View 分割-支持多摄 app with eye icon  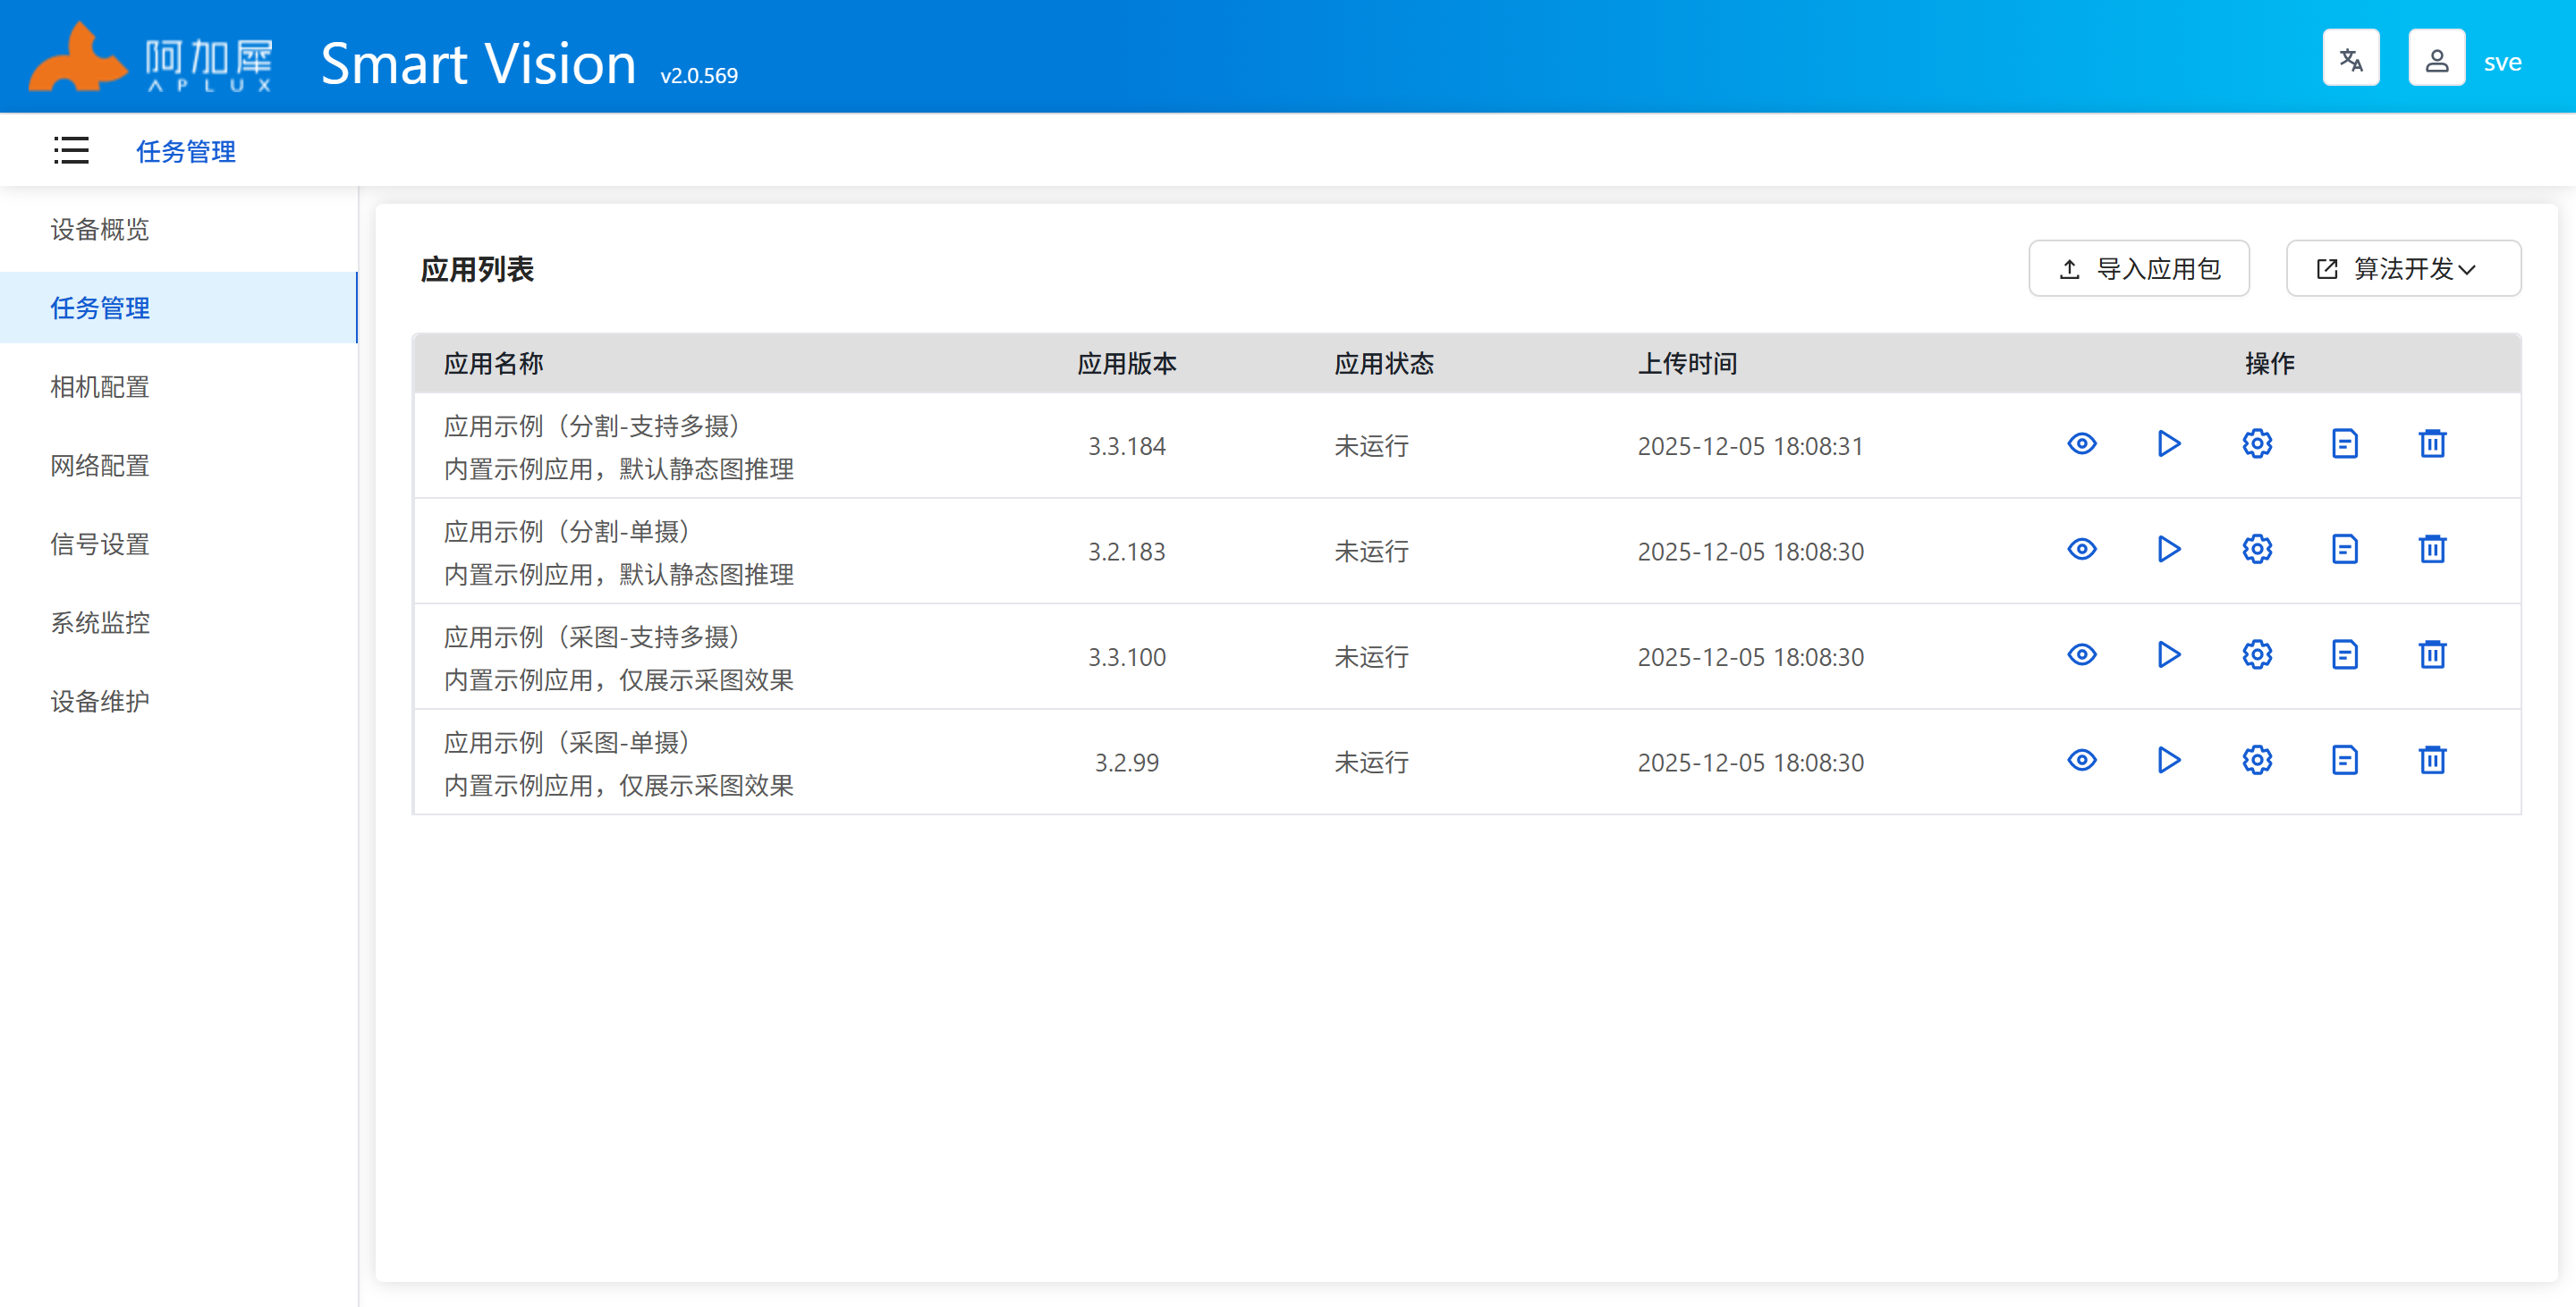[2081, 443]
